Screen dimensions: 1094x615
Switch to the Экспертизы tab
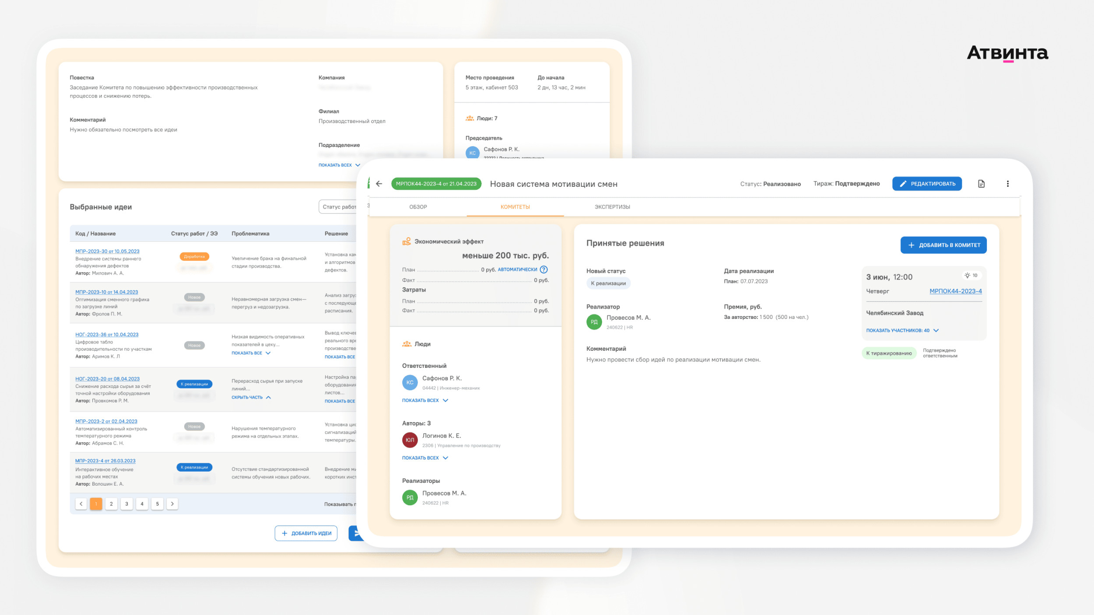(612, 207)
